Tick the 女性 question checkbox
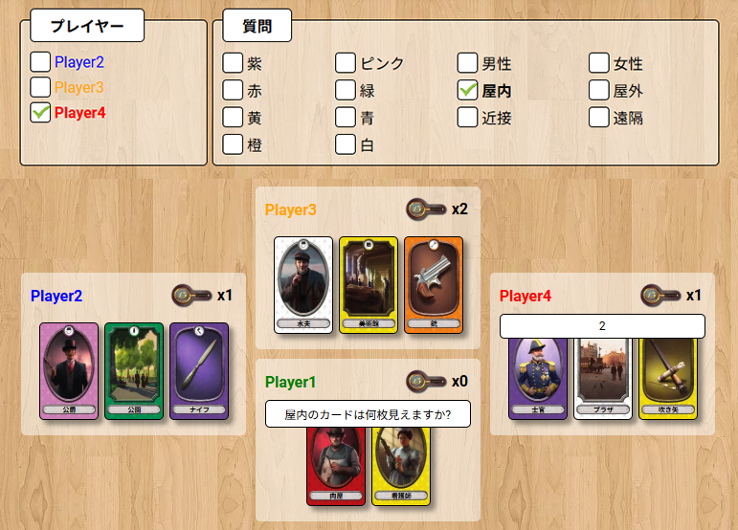 (x=598, y=63)
